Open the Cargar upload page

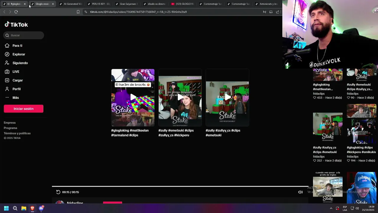click(x=18, y=80)
